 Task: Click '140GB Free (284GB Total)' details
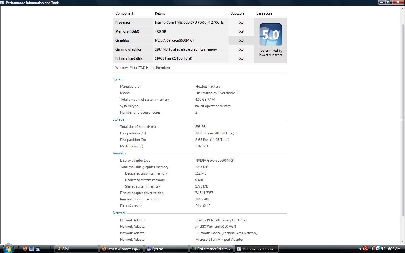173,58
